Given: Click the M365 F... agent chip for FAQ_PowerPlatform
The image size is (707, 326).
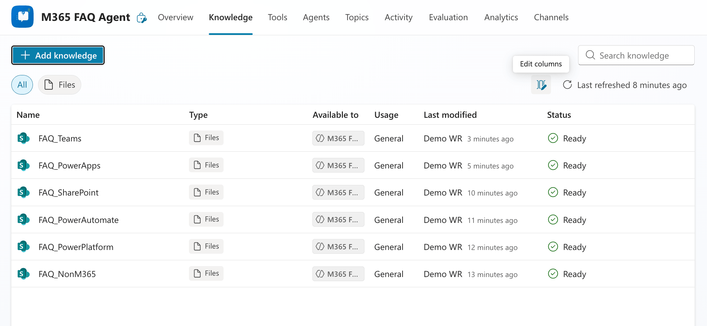Looking at the screenshot, I should pyautogui.click(x=338, y=247).
